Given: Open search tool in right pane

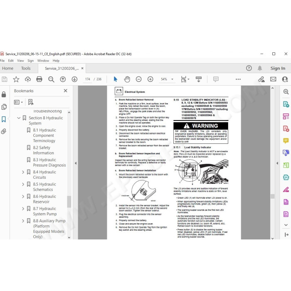Looking at the screenshot, I should (286, 92).
